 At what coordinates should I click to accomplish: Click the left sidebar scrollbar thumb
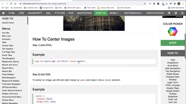(x=28, y=21)
